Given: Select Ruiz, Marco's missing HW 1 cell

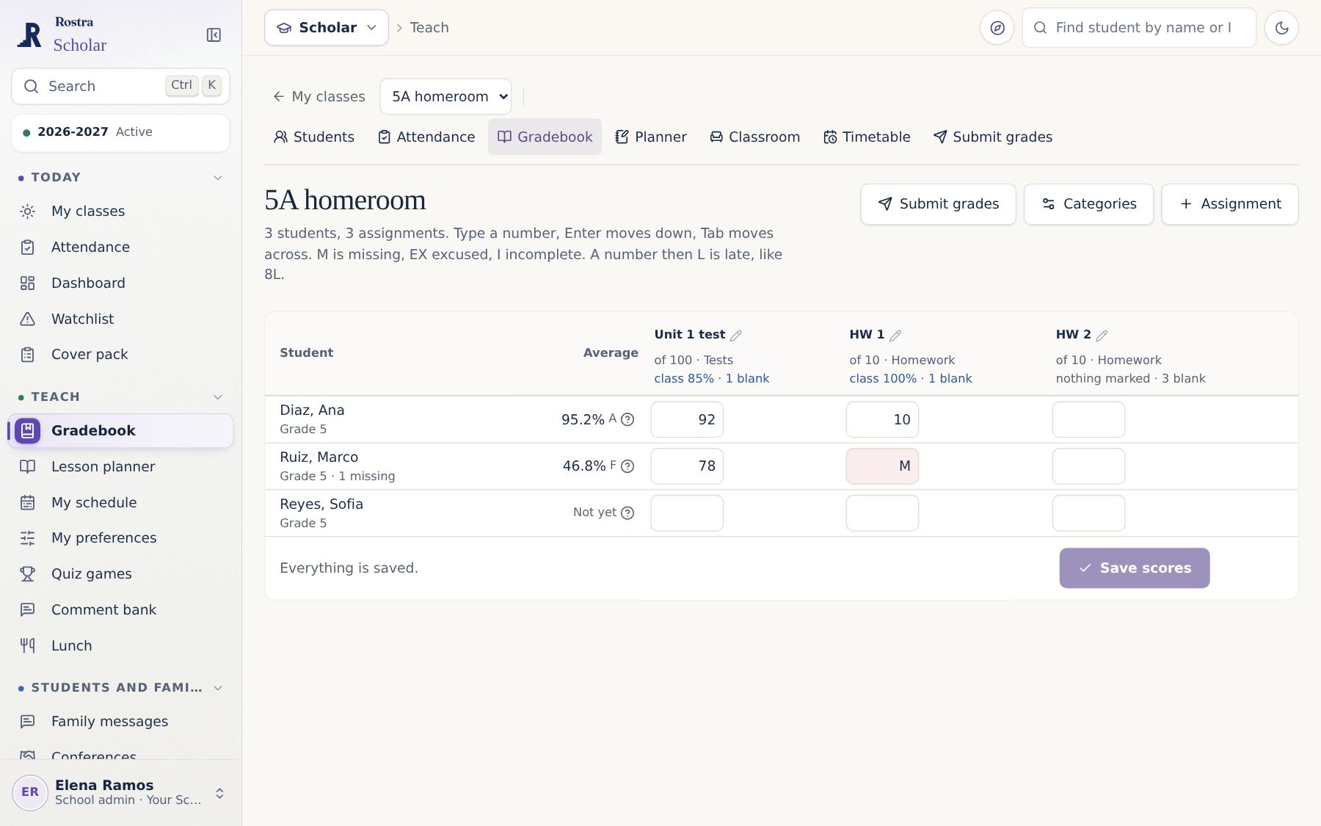Looking at the screenshot, I should coord(882,466).
